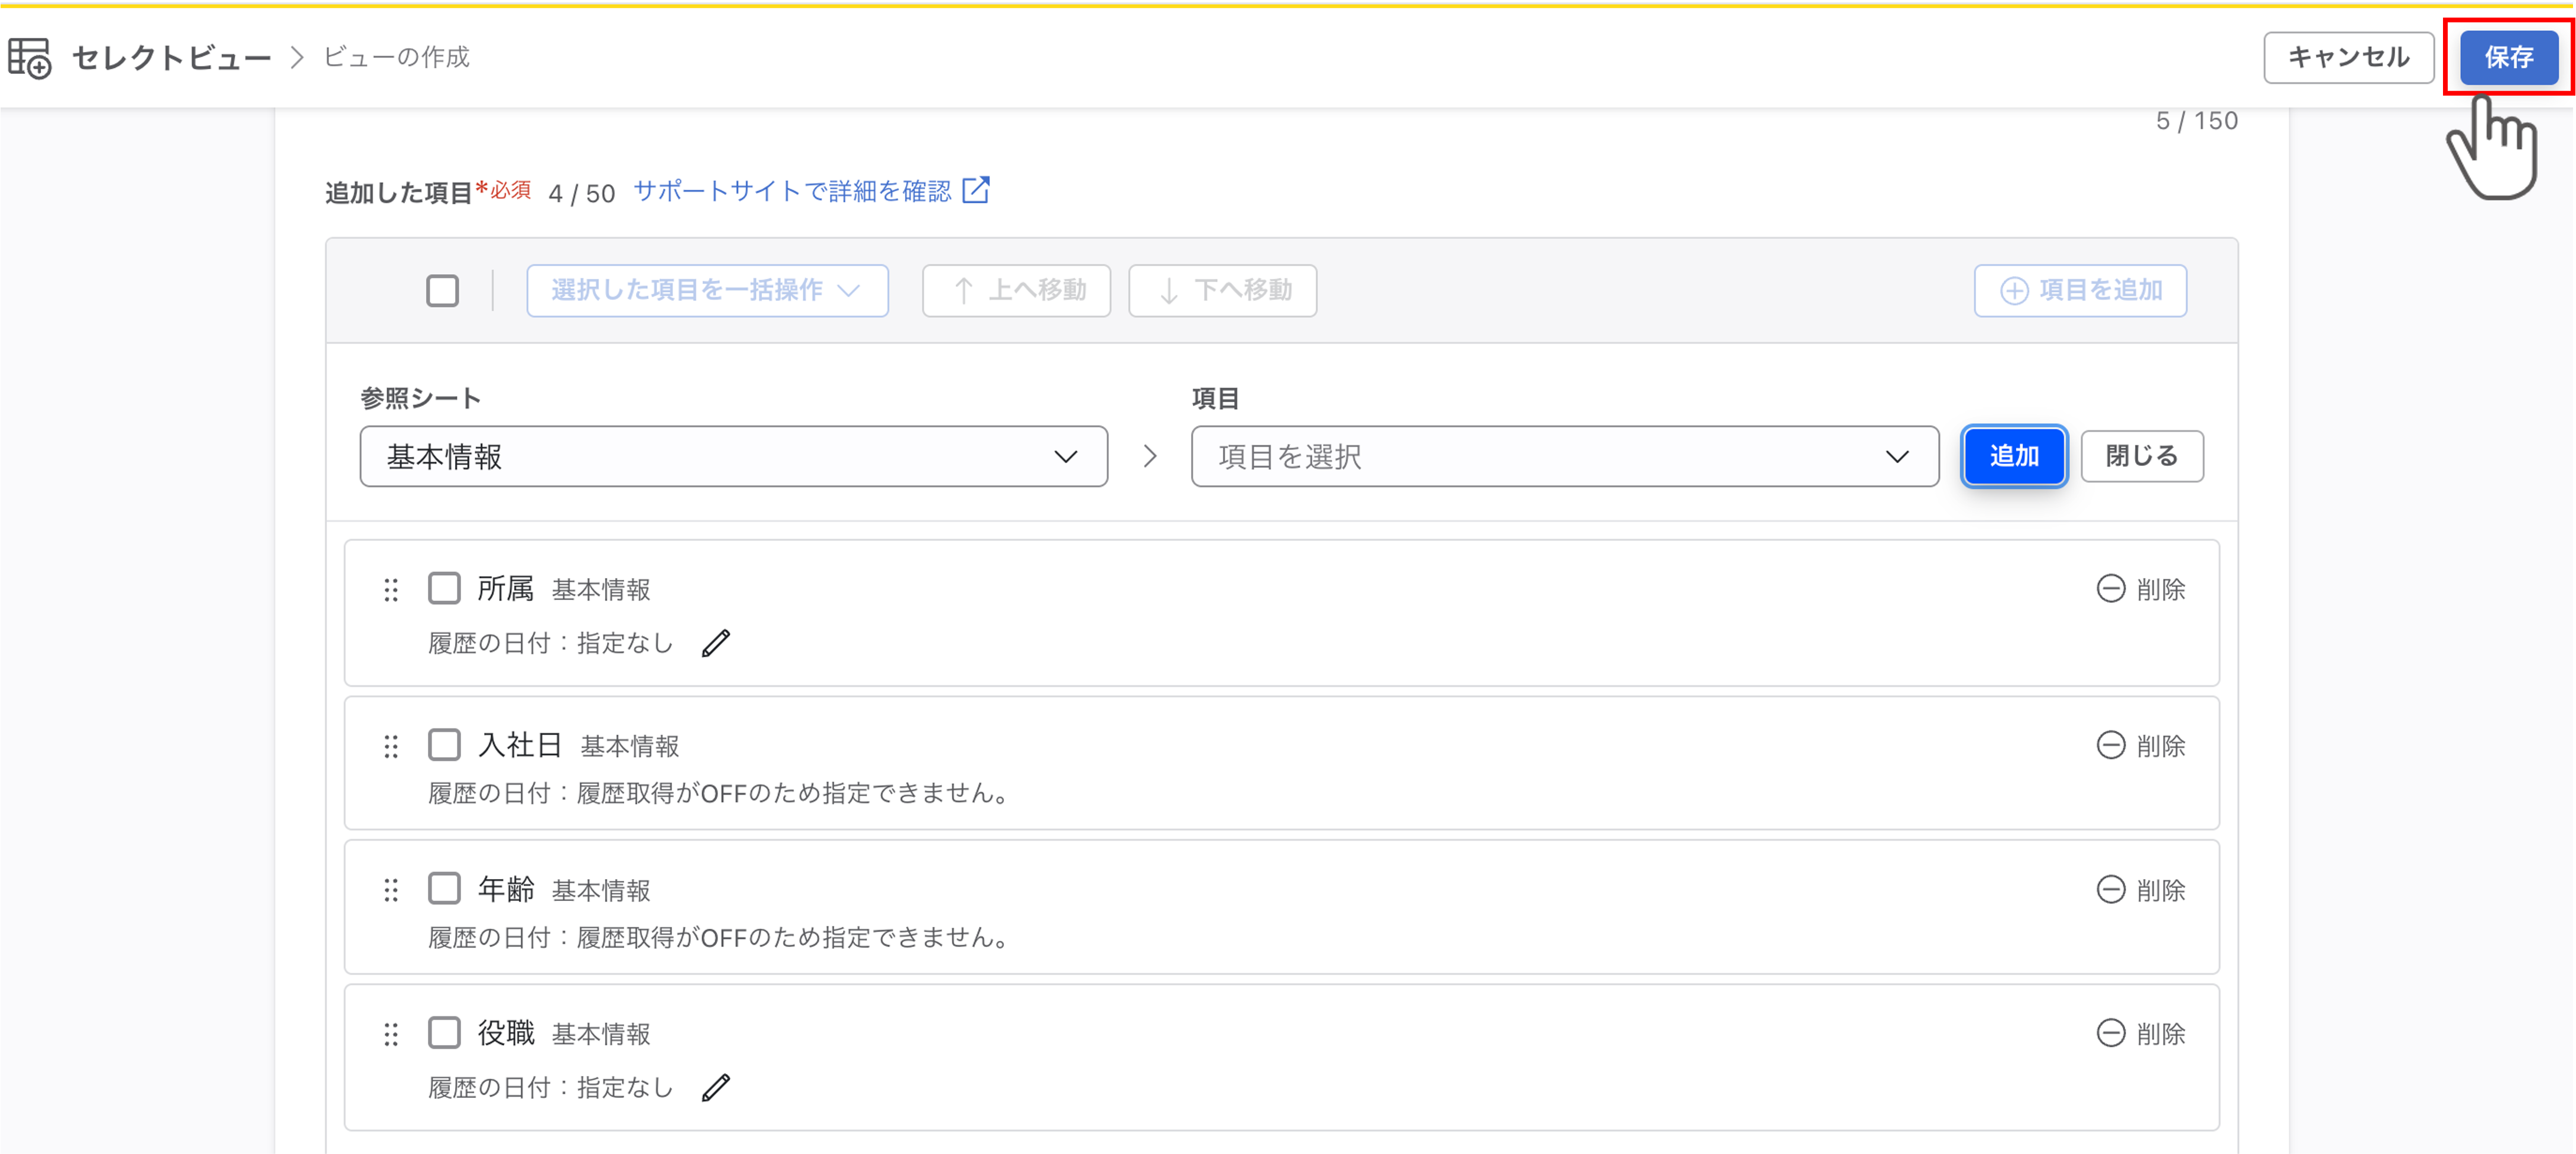Open the 参照シート dropdown showing 基本情報
This screenshot has height=1154, width=2576.
tap(733, 457)
